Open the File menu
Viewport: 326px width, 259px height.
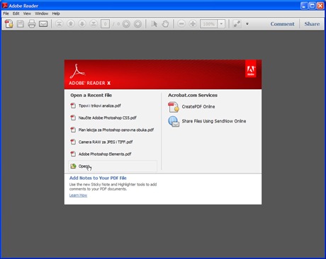click(6, 13)
